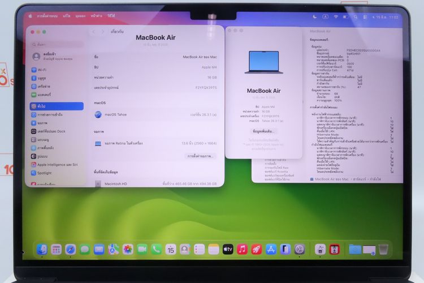Click MacBook Air breadcrumb in System Information
Viewport: 424px width, 283px height.
pyautogui.click(x=329, y=179)
